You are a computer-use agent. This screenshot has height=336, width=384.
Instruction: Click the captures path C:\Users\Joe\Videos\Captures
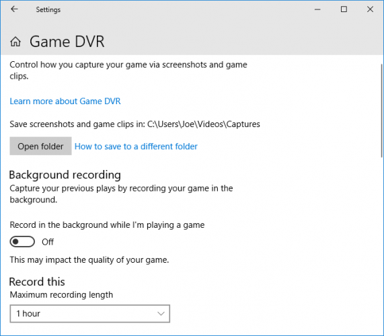click(204, 124)
